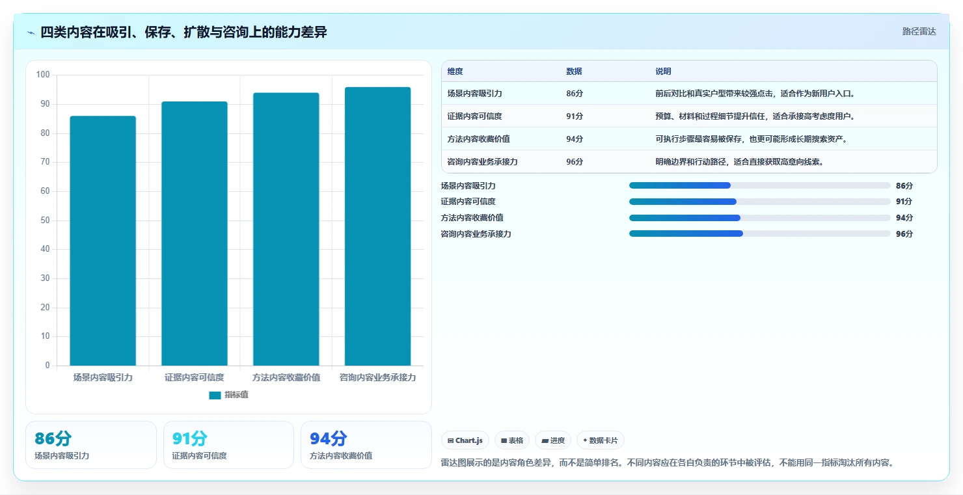Viewport: 963px width, 495px height.
Task: Click the 证据内容可信度 x-axis label
Action: (195, 377)
